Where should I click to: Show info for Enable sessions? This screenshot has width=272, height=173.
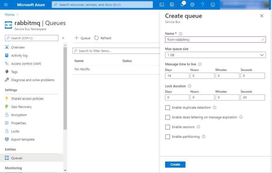pos(198,127)
